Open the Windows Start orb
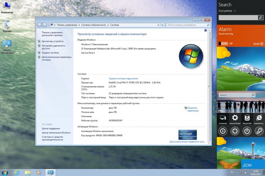The image size is (265, 176). (5, 173)
